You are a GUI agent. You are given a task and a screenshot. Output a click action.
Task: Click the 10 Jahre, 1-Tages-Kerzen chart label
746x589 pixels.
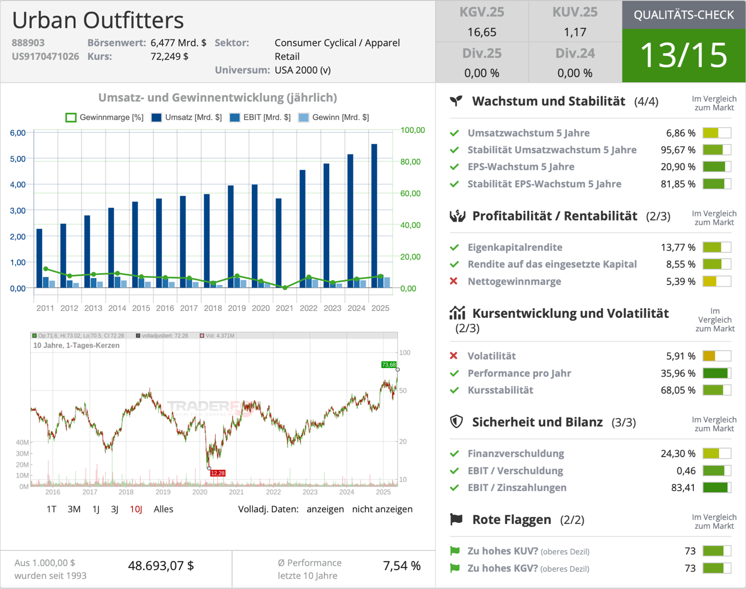click(76, 345)
